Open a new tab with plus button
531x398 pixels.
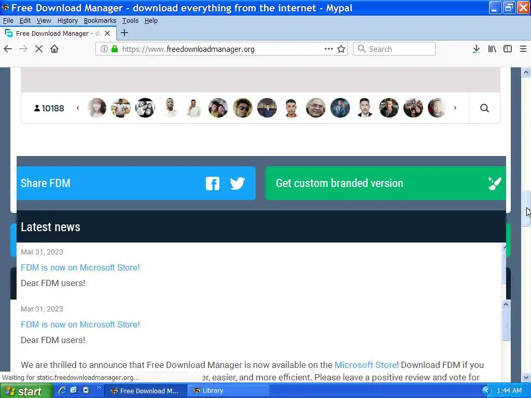[x=124, y=33]
